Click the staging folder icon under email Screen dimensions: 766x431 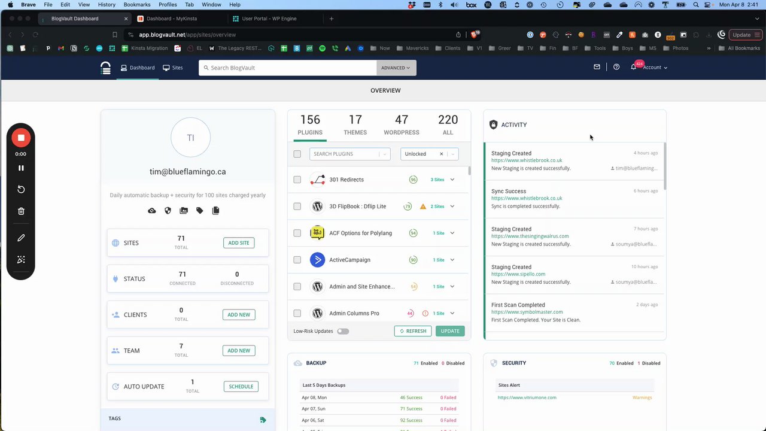coord(184,211)
